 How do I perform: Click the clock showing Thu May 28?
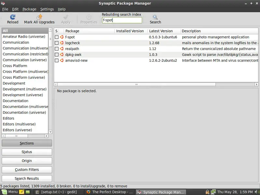click(x=235, y=192)
